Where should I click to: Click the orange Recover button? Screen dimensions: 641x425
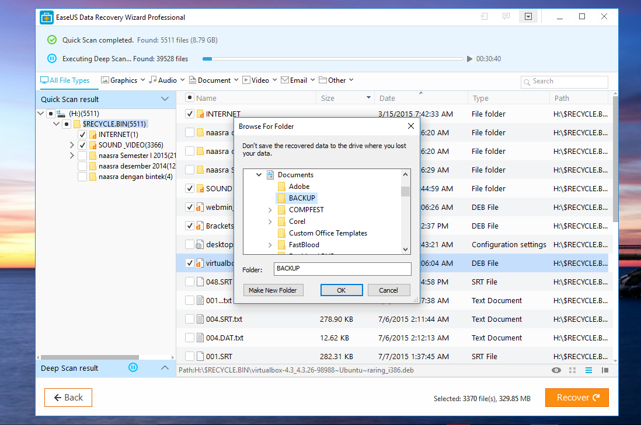point(577,398)
